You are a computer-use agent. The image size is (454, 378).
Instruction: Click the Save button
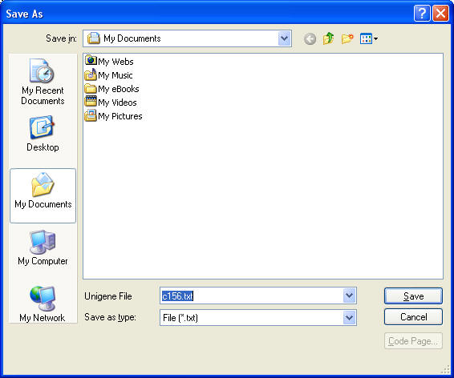tap(413, 296)
